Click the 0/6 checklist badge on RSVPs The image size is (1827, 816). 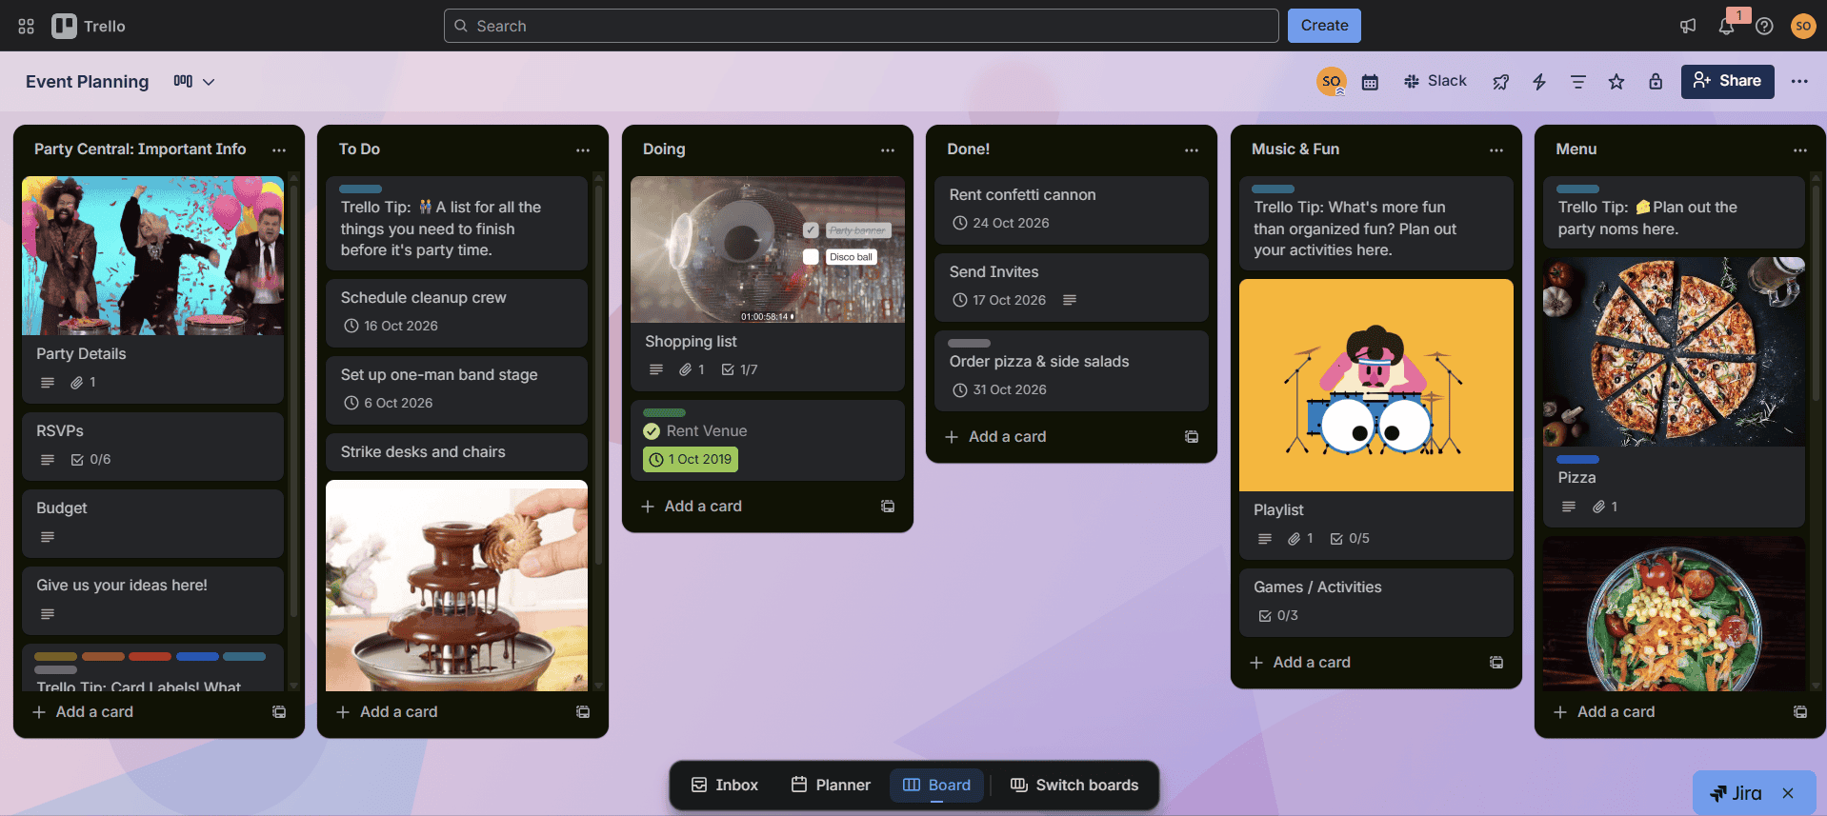pos(91,460)
